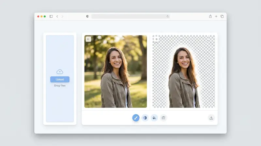Viewport: 261px width, 146px height.
Task: Reload the page
Action: (x=167, y=16)
